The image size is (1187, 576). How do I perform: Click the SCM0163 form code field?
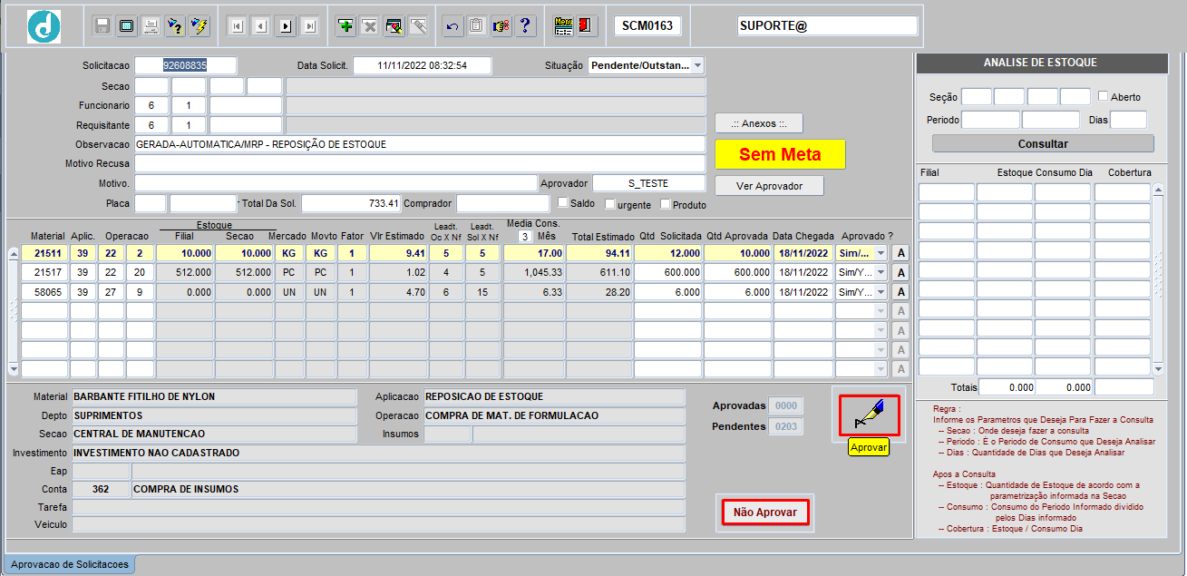(647, 25)
